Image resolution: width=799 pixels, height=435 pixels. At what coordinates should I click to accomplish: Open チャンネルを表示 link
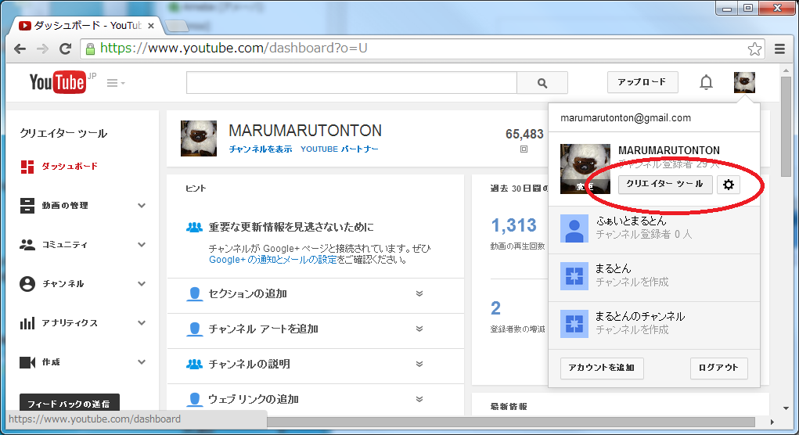click(x=261, y=149)
